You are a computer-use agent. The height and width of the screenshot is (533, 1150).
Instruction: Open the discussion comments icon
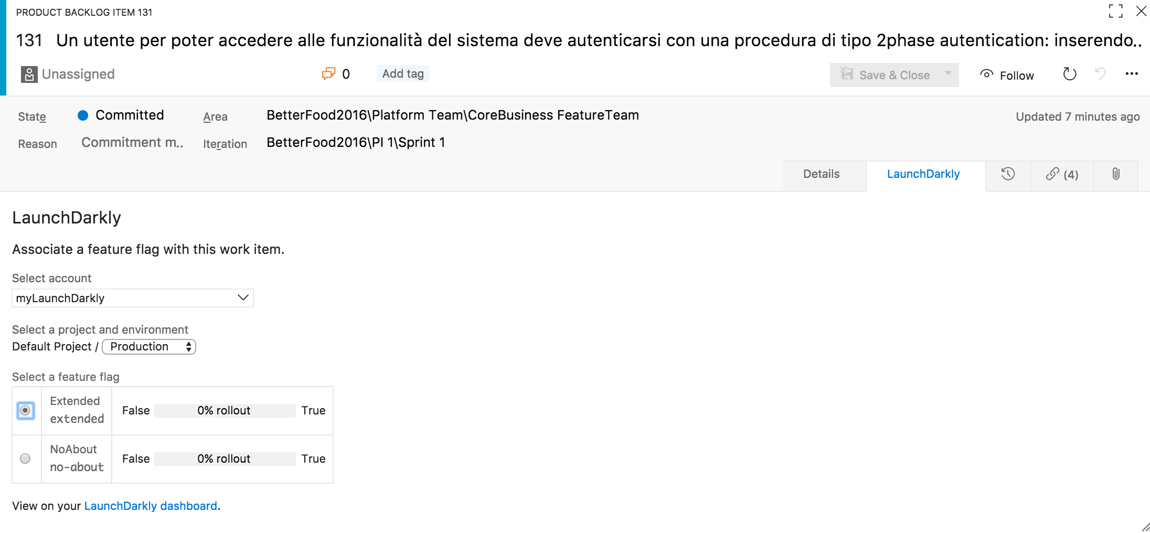pos(328,74)
